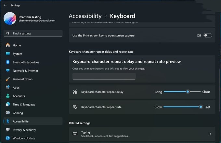Toggle Print screen key screen capture switch

[208, 35]
